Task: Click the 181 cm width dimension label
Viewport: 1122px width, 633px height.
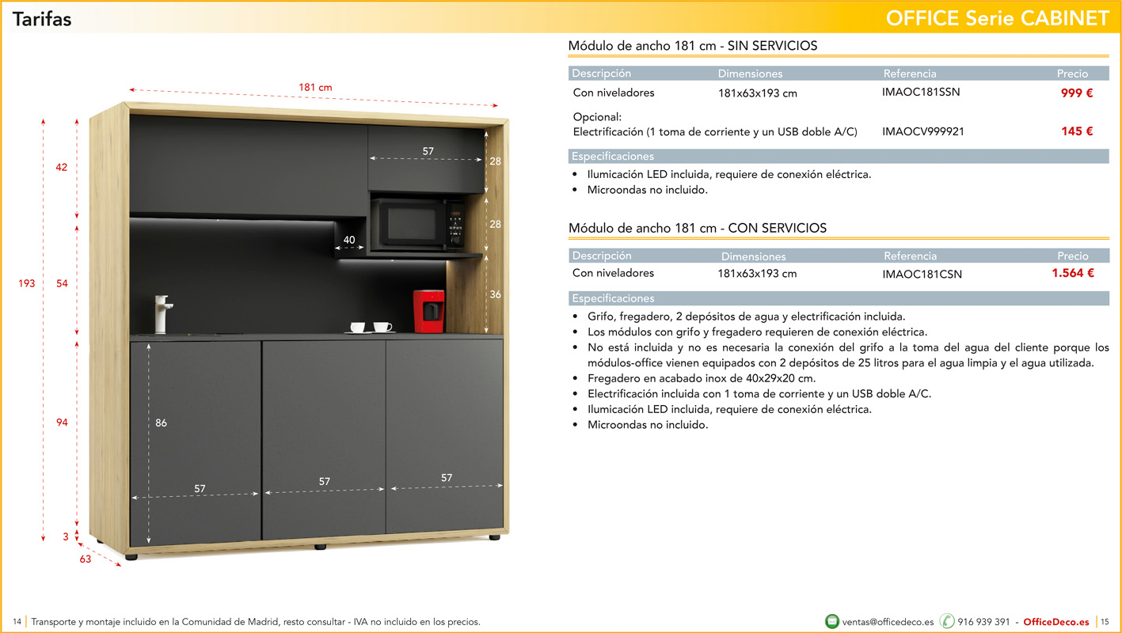Action: point(315,87)
